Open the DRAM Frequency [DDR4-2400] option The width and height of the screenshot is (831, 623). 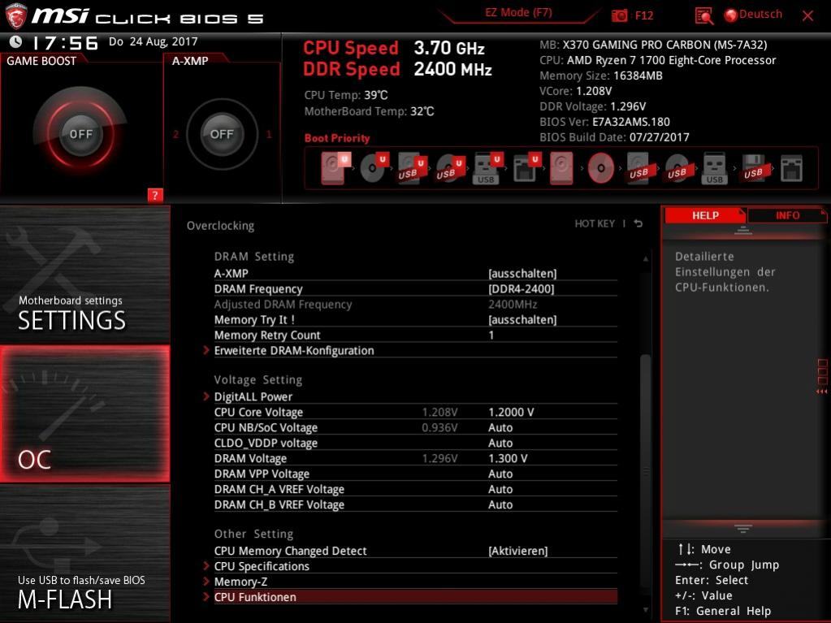click(x=521, y=288)
